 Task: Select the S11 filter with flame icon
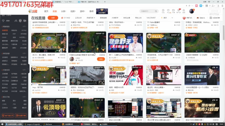[66, 18]
